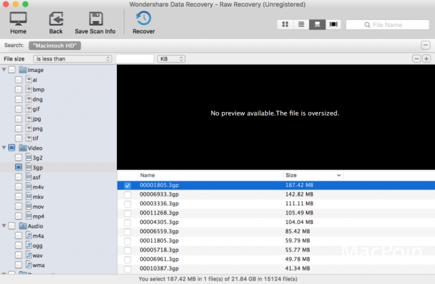This screenshot has height=284, width=435.
Task: Click the Home toolbar icon
Action: [18, 18]
